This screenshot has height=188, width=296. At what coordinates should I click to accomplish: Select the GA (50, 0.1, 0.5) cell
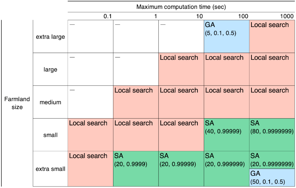click(272, 177)
